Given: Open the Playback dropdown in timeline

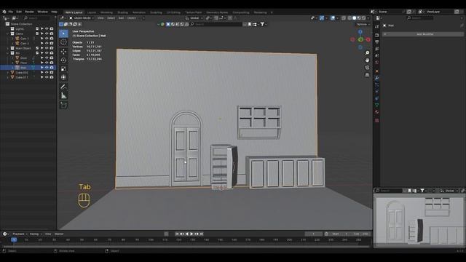Looking at the screenshot, I should pos(20,234).
